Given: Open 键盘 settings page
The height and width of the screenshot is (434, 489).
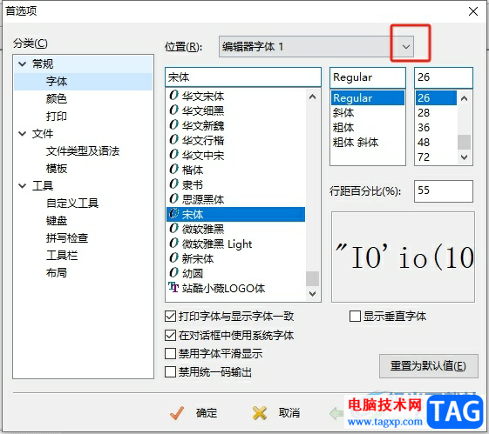Looking at the screenshot, I should pyautogui.click(x=57, y=221).
